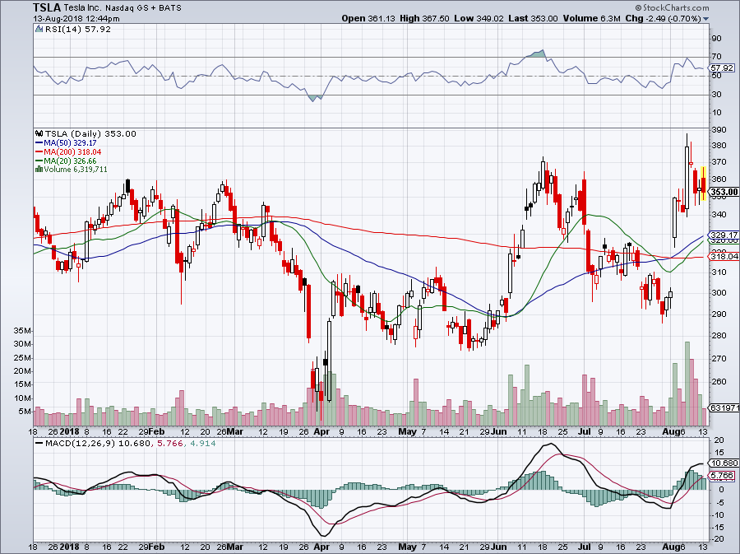Click the MACD(12,26,9) 10.680 legend label
This screenshot has width=740, height=554.
[98, 444]
